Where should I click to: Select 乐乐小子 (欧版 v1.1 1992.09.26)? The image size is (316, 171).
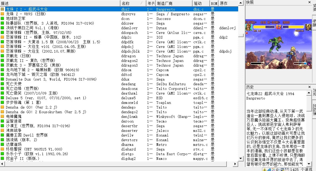(x=119, y=154)
